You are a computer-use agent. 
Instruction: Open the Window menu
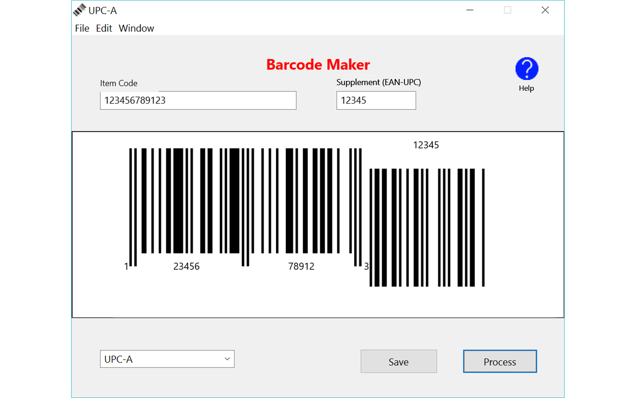136,28
